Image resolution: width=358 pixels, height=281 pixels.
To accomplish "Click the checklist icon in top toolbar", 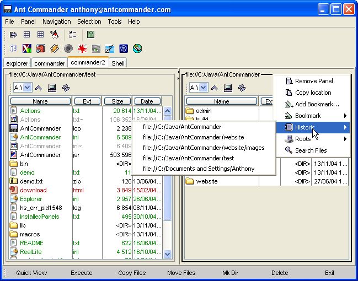I will (73, 35).
